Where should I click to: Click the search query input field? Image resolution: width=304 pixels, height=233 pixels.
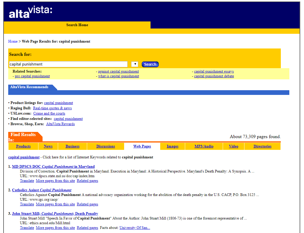point(68,64)
